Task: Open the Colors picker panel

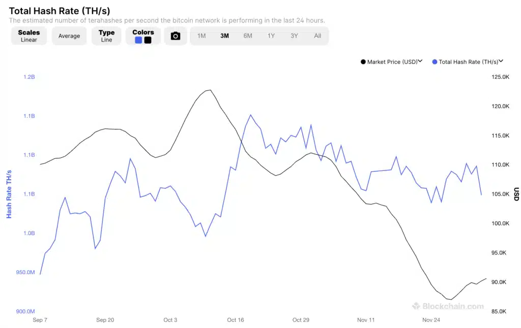Action: pos(143,32)
